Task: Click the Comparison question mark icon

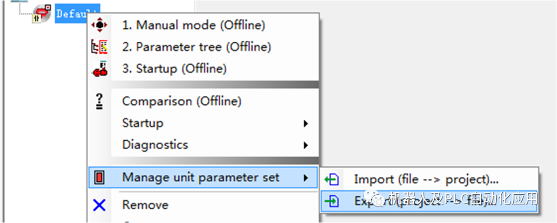Action: [x=99, y=101]
